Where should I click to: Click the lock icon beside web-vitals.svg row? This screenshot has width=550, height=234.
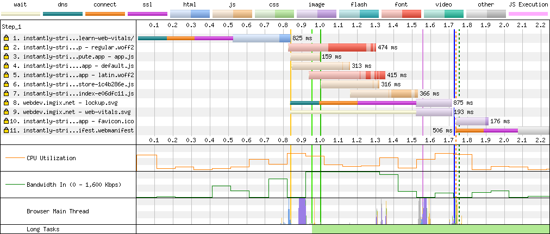point(6,112)
